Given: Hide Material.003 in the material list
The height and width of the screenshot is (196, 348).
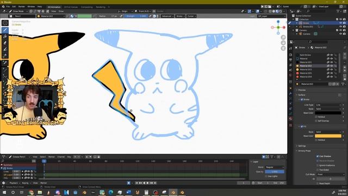Looking at the screenshot, I should click(332, 70).
